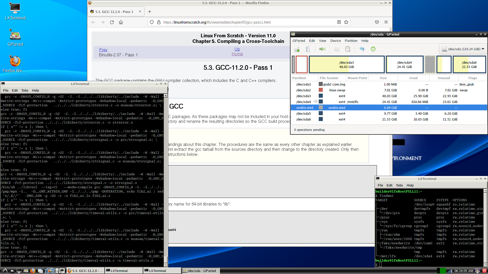Open new Firefox tab with plus button

click(x=149, y=12)
